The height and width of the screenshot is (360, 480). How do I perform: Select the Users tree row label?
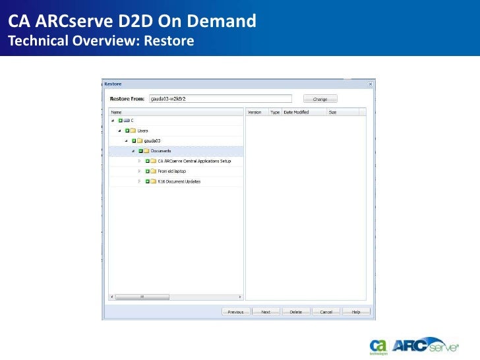(x=142, y=131)
